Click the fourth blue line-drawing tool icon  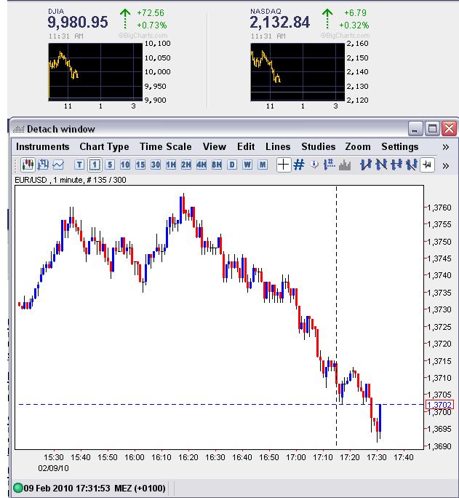(412, 165)
